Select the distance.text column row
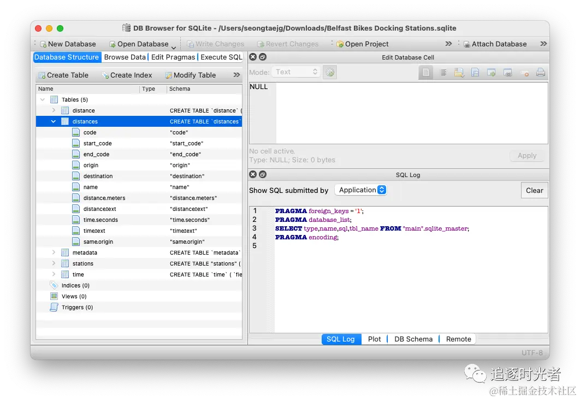 (x=139, y=209)
